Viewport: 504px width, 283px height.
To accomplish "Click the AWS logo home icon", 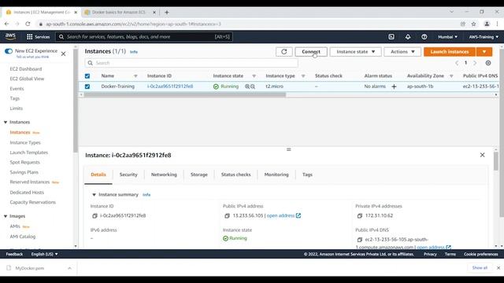I will tap(10, 37).
